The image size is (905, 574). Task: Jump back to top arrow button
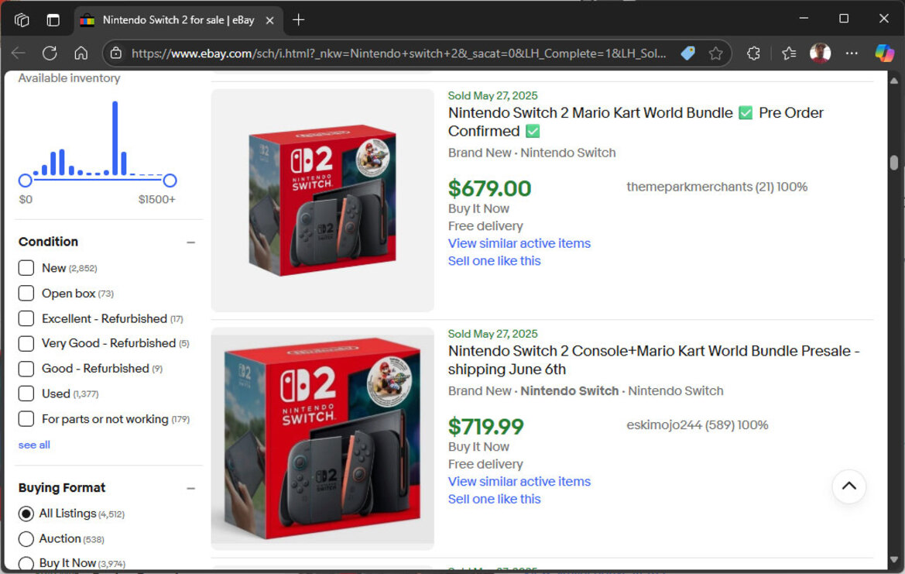coord(848,486)
